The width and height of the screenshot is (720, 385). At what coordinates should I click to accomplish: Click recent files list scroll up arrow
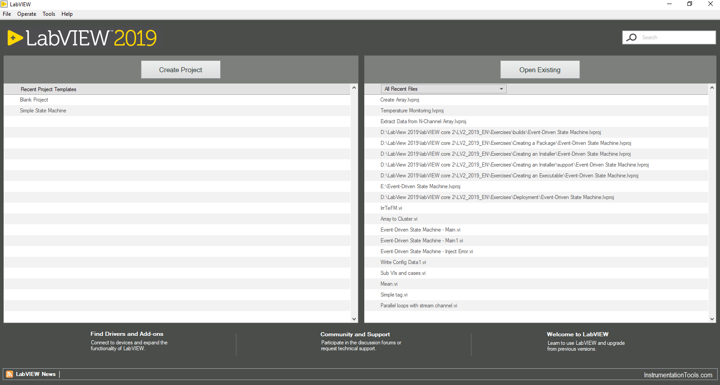[x=712, y=88]
